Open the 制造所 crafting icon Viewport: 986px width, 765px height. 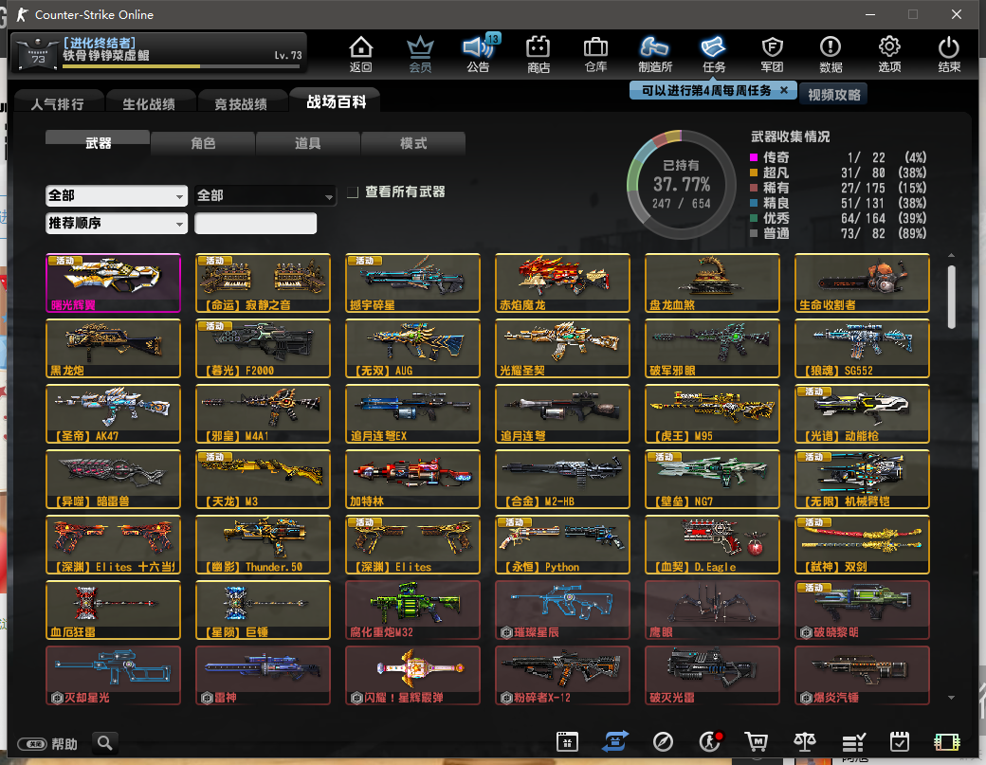click(654, 54)
